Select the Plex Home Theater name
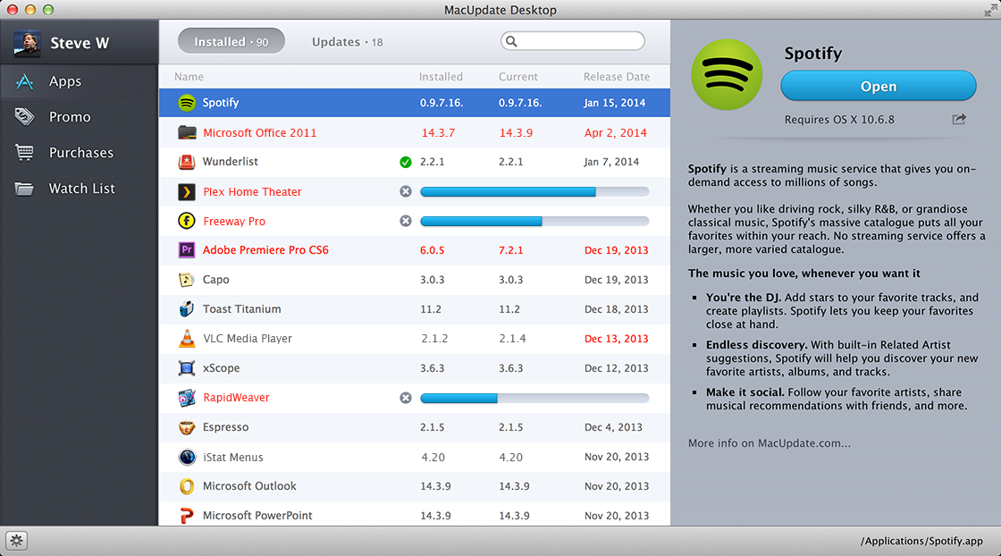 252,191
